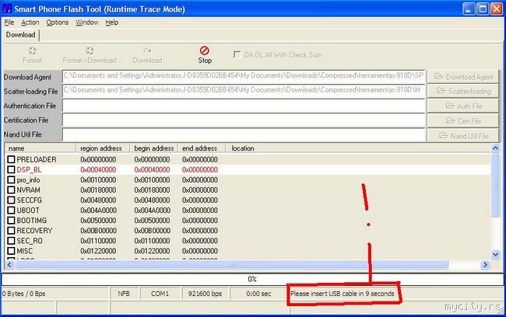Toggle DA DL All With Check Sum checkbox
This screenshot has height=317, width=506.
tap(237, 54)
